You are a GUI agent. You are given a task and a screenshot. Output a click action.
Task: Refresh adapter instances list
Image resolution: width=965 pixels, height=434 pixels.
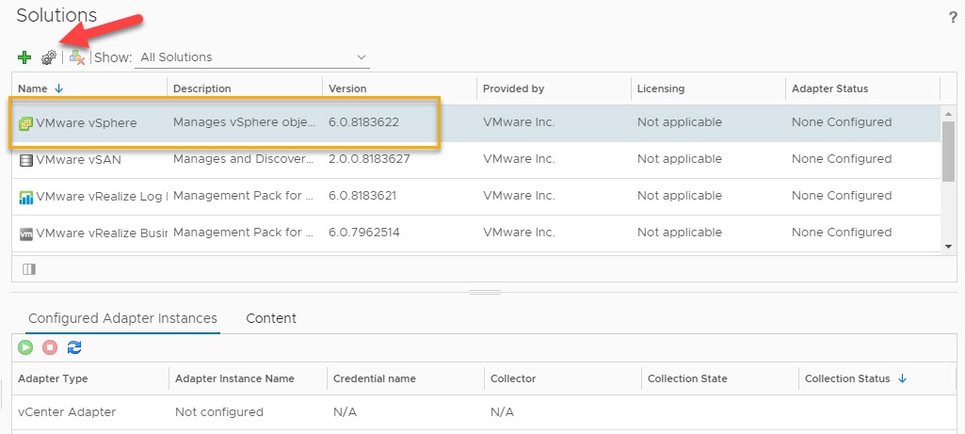click(x=74, y=347)
